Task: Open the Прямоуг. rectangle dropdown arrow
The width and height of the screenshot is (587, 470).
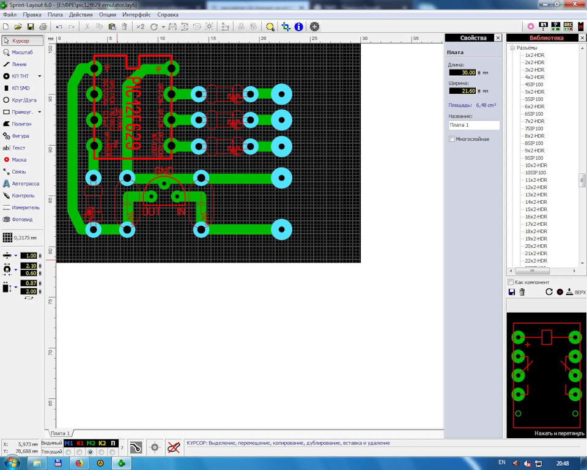Action: [x=39, y=112]
